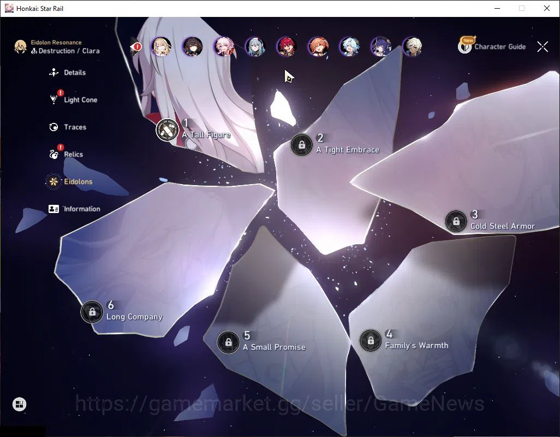Go to the Traces section
The height and width of the screenshot is (437, 560).
(x=68, y=127)
